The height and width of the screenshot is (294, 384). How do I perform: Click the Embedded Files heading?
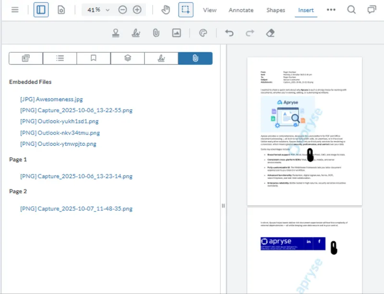[30, 82]
